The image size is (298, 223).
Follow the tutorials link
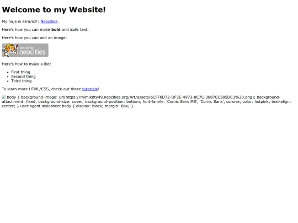[90, 89]
